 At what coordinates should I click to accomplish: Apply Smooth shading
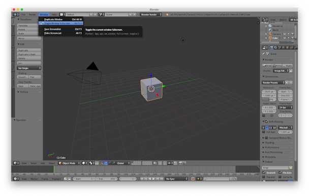tap(23, 77)
